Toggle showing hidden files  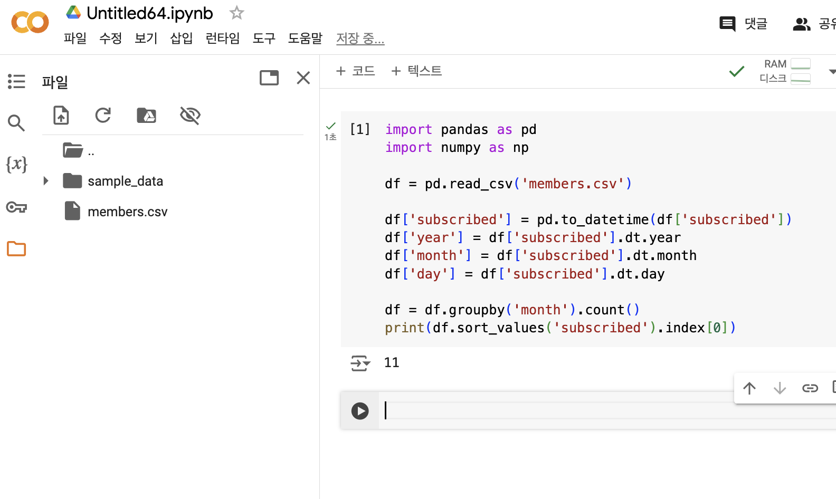click(190, 115)
